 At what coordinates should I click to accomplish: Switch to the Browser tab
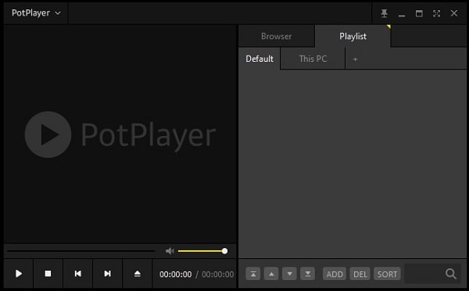[276, 36]
